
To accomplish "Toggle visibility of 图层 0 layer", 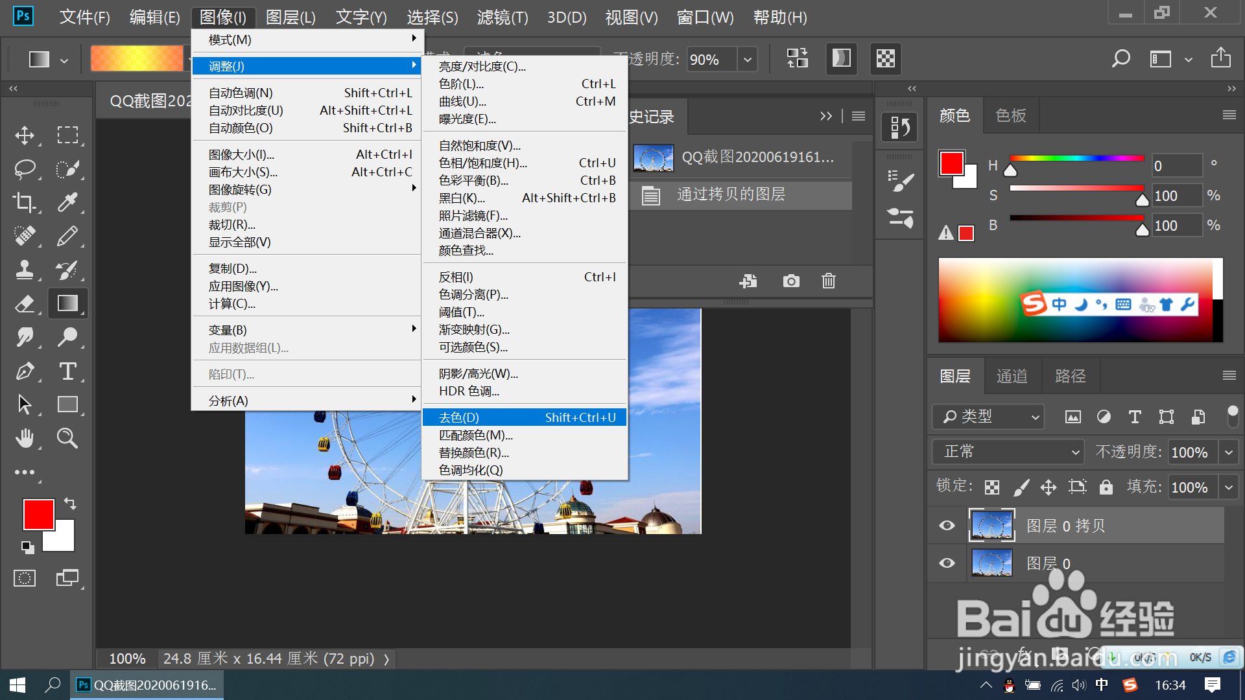I will (x=947, y=563).
